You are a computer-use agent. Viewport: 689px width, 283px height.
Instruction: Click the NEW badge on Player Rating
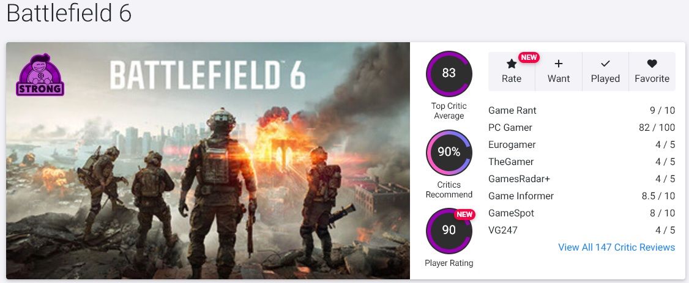click(x=465, y=215)
